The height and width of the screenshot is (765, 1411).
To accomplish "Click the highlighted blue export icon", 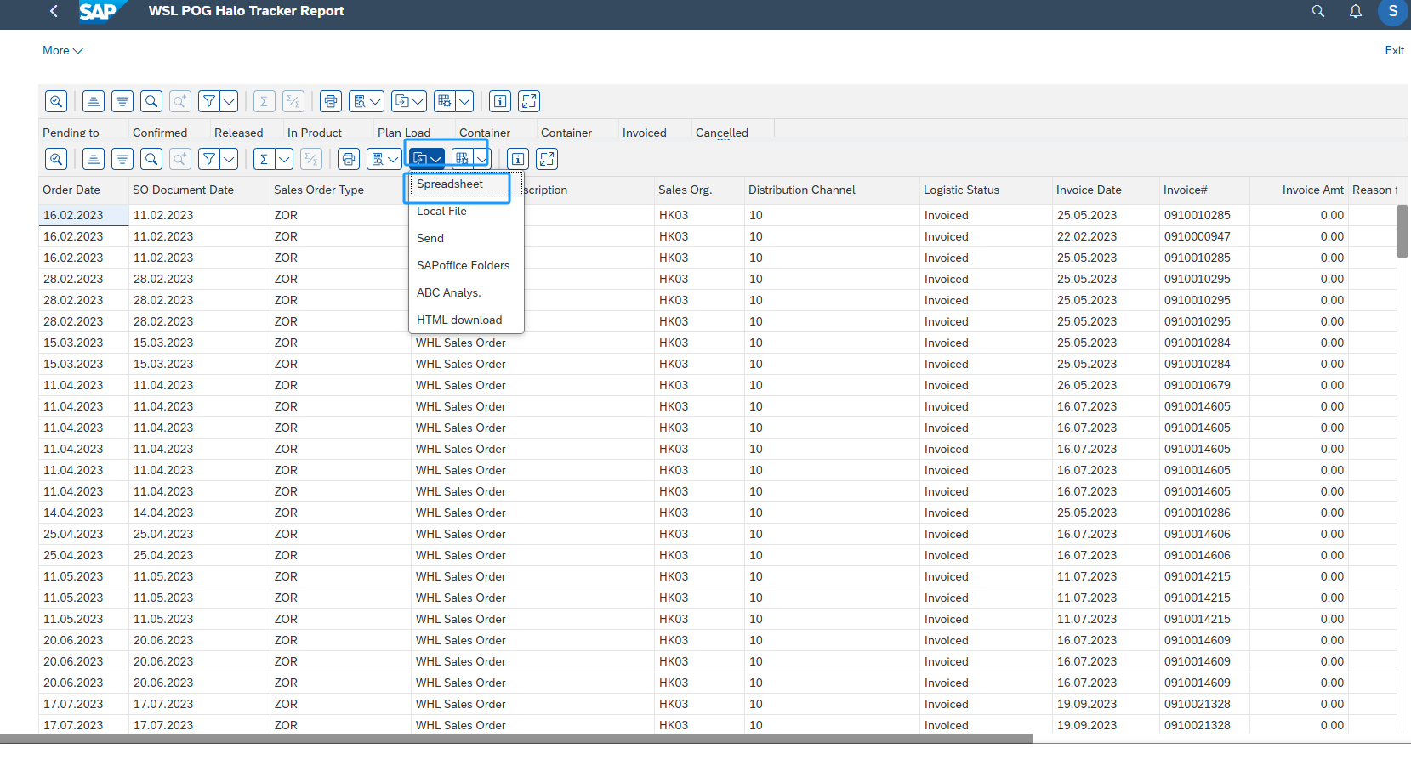I will point(420,159).
